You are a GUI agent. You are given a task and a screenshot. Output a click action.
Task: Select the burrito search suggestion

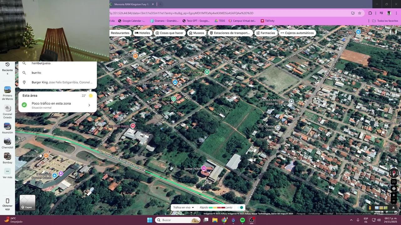(x=57, y=72)
